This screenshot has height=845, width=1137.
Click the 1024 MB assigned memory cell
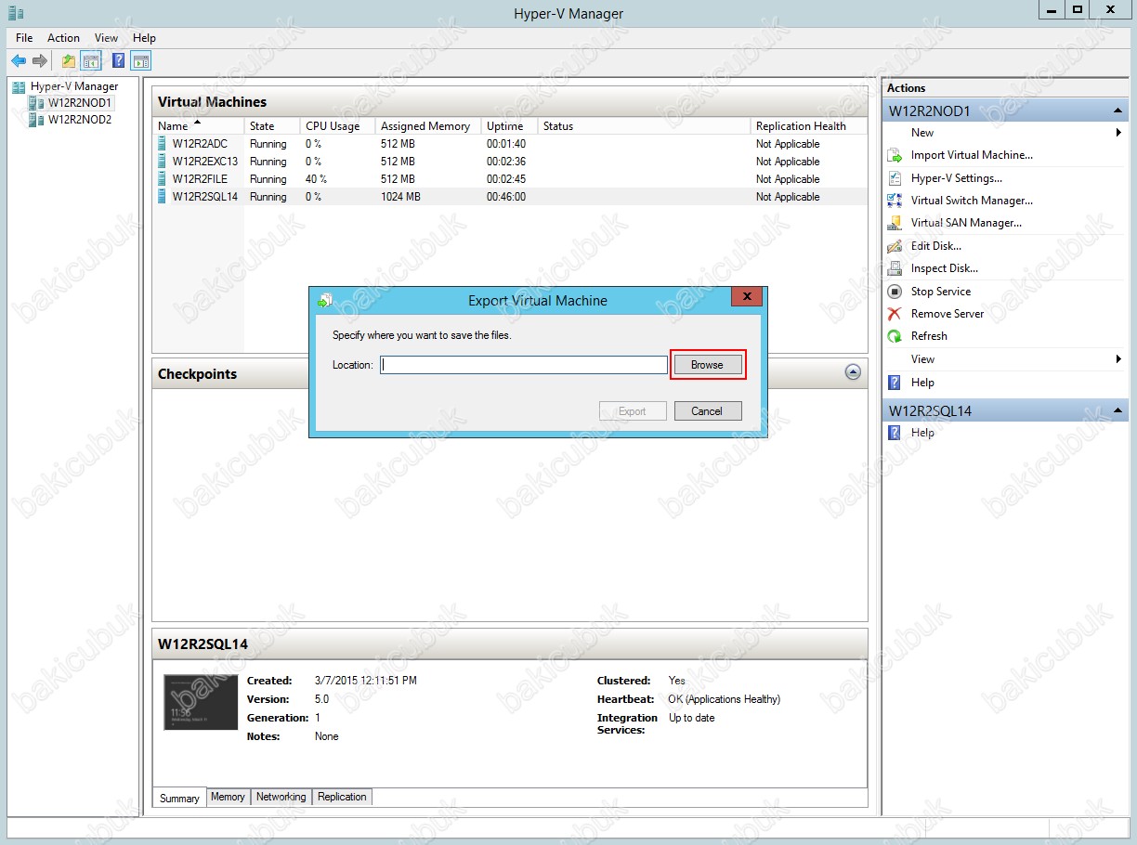pos(400,197)
